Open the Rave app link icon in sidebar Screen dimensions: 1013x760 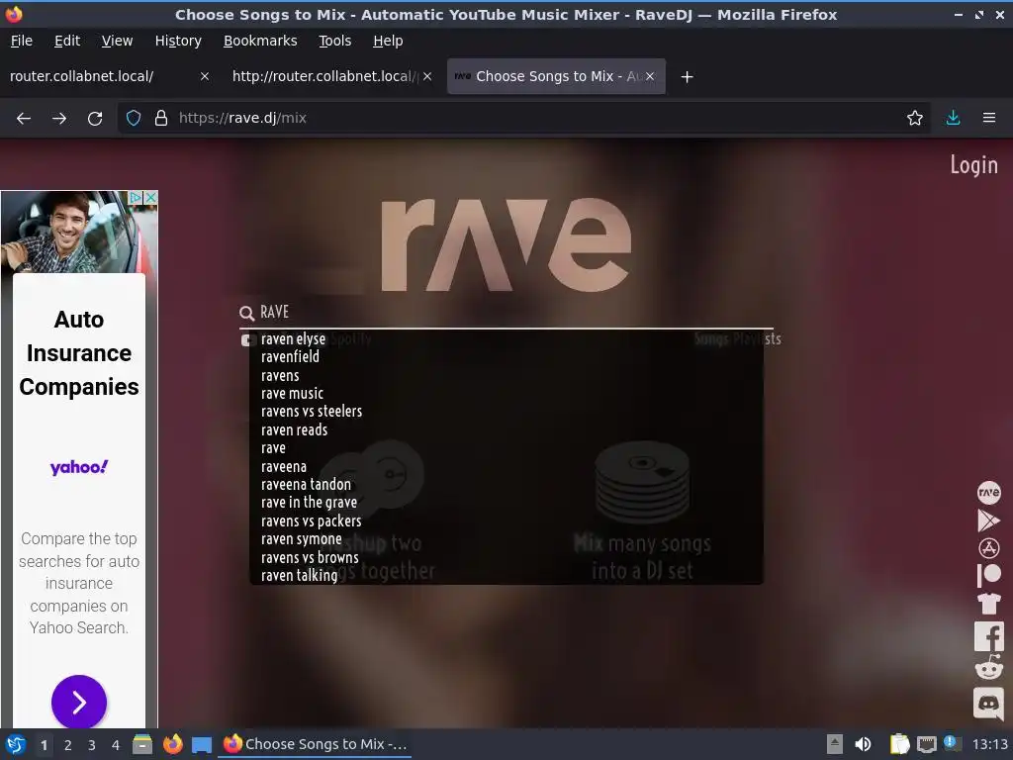click(988, 493)
